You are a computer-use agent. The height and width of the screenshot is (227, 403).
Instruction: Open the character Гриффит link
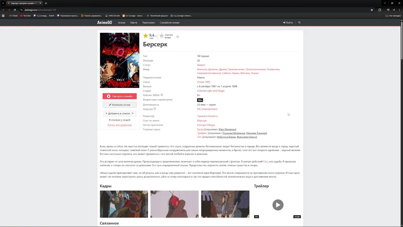pyautogui.click(x=202, y=133)
